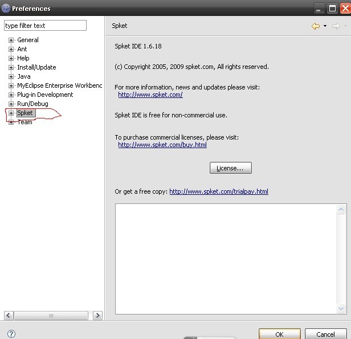Click the Preferences window title icon

tap(6, 9)
